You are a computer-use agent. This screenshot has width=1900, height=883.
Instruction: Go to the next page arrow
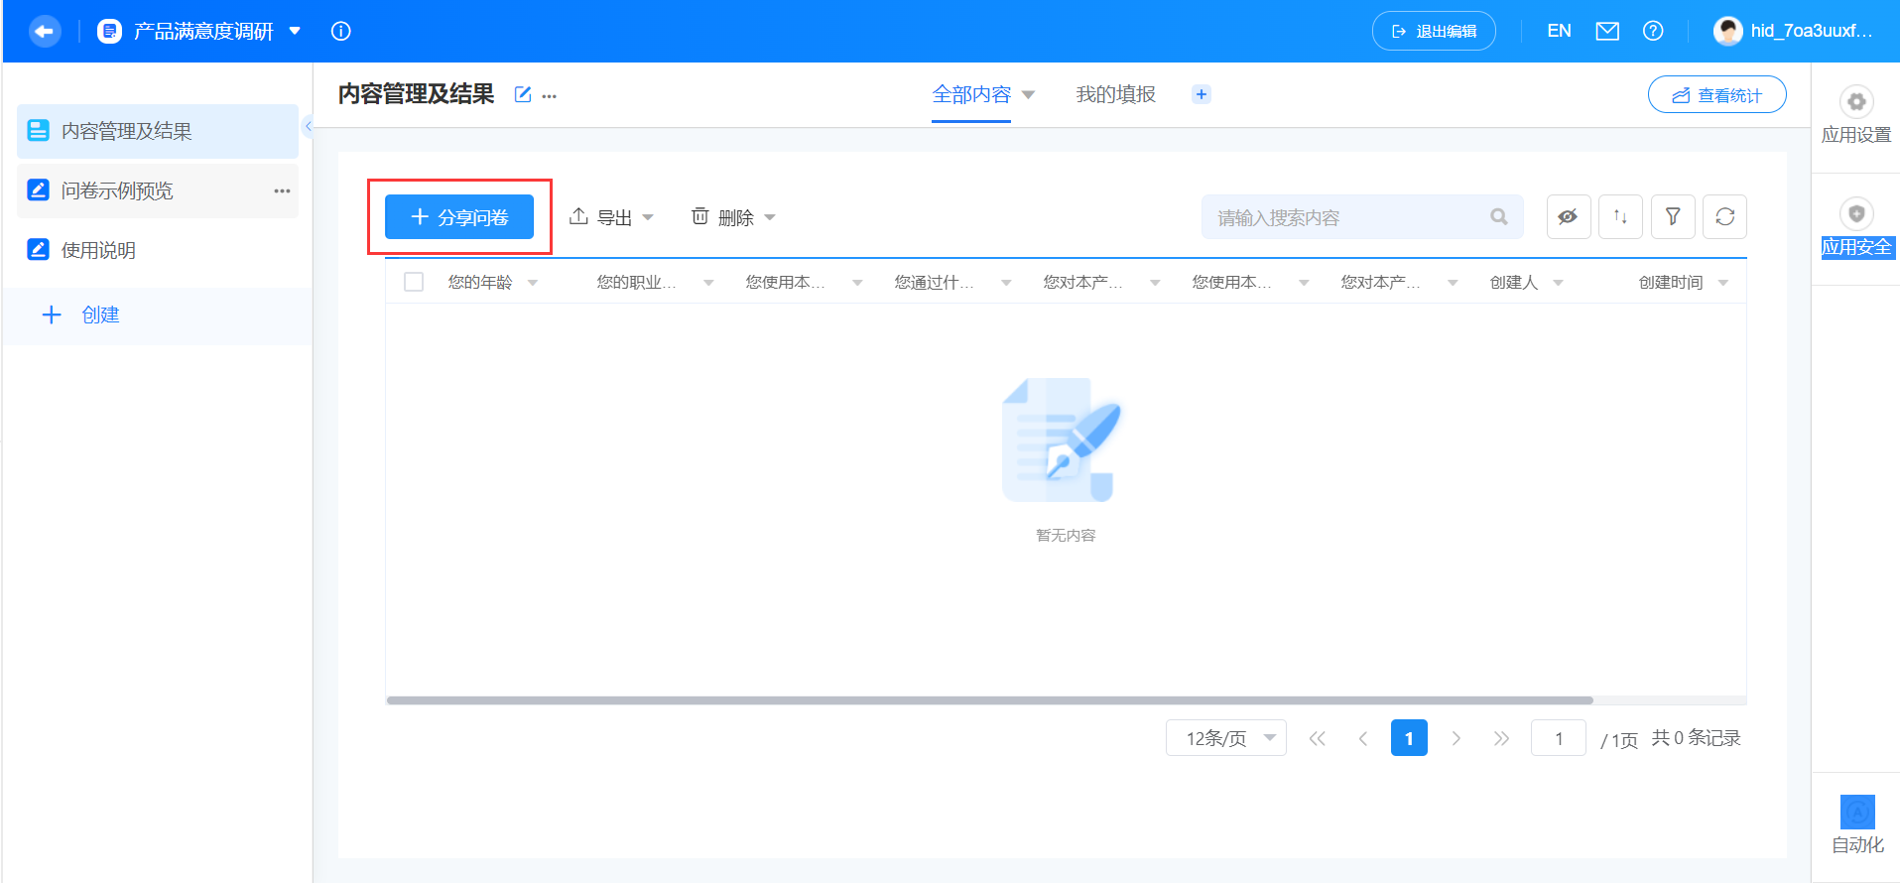coord(1456,738)
